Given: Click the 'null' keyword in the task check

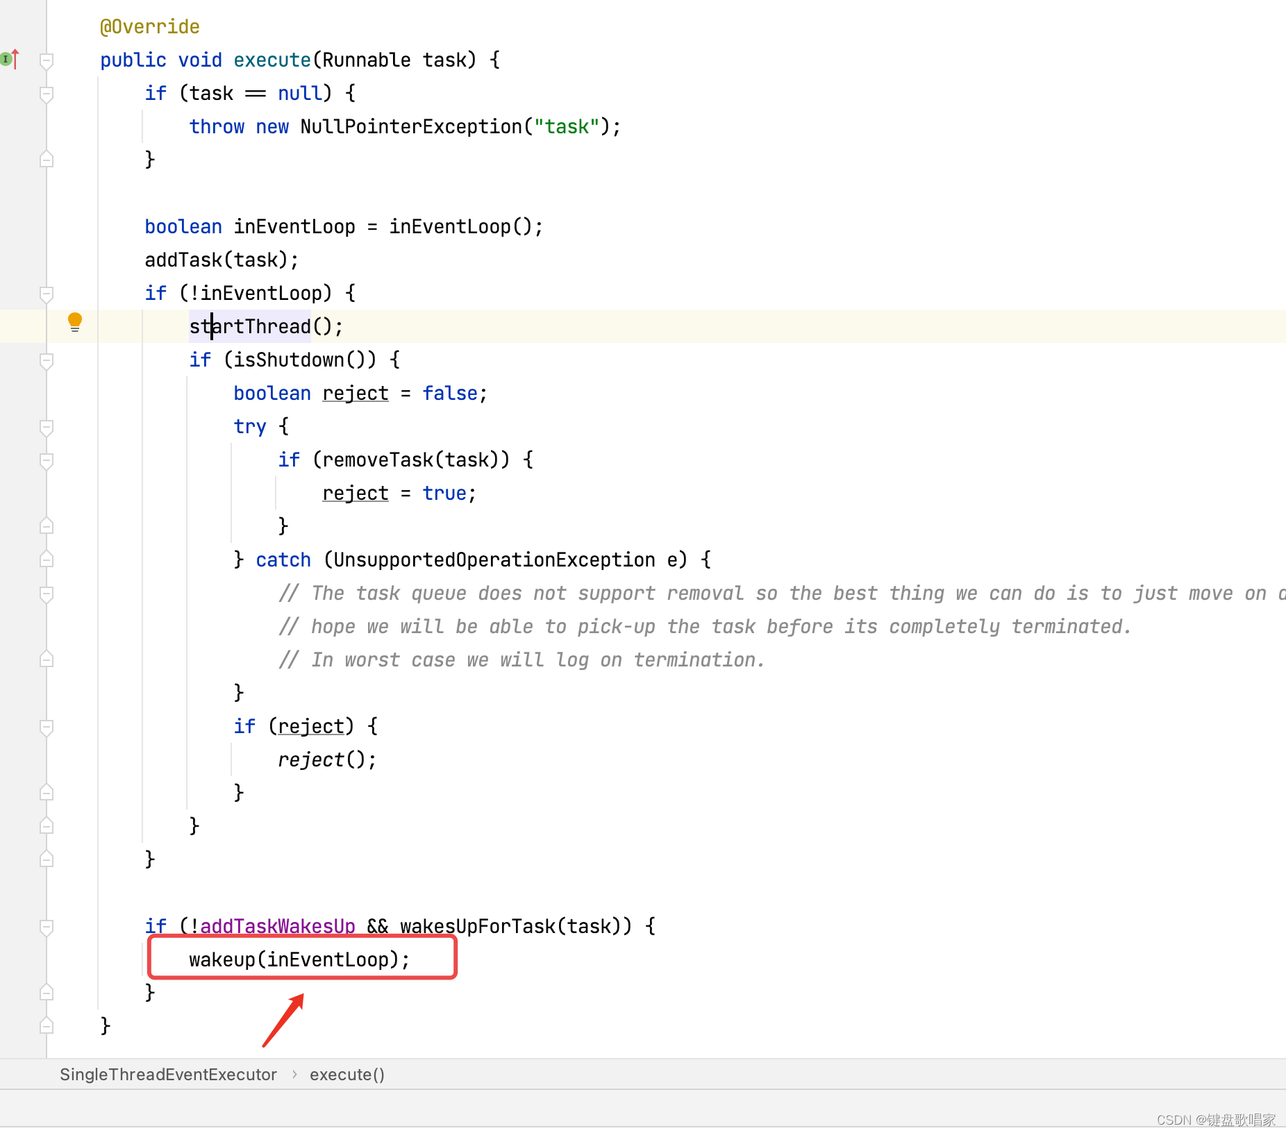Looking at the screenshot, I should pos(300,94).
